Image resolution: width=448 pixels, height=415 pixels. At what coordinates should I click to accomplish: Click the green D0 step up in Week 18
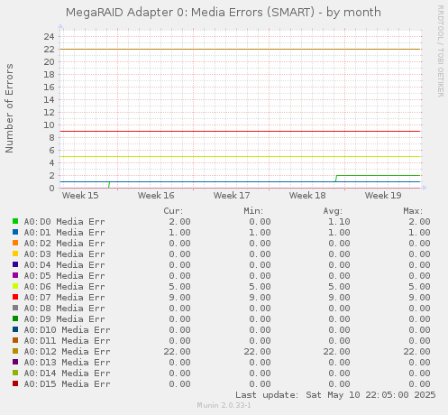pyautogui.click(x=336, y=179)
